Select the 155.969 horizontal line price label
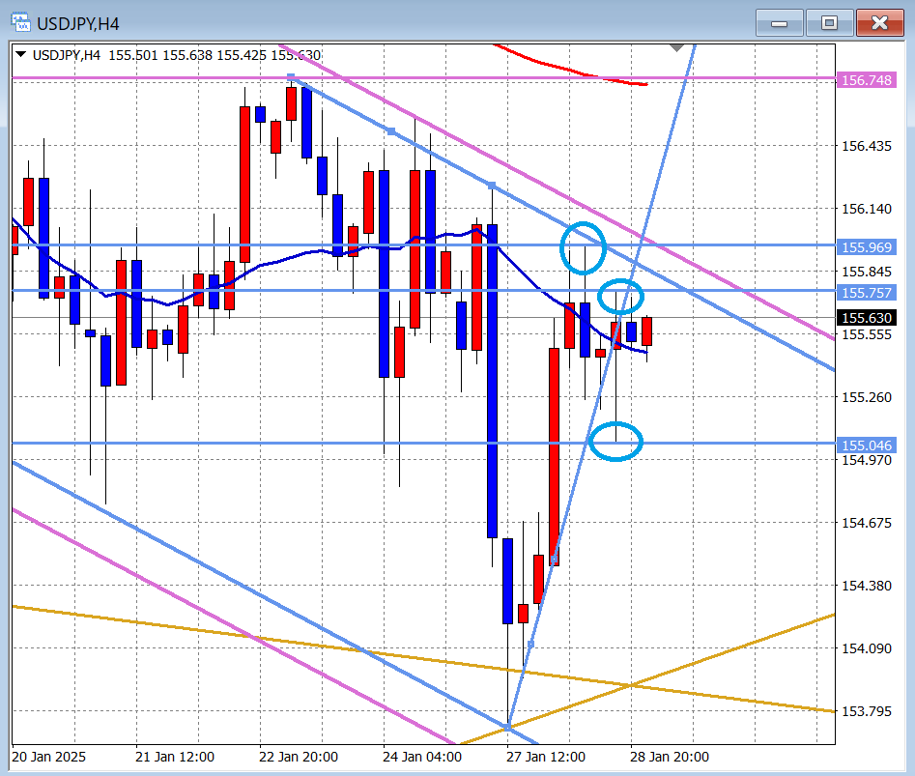915x776 pixels. [867, 246]
